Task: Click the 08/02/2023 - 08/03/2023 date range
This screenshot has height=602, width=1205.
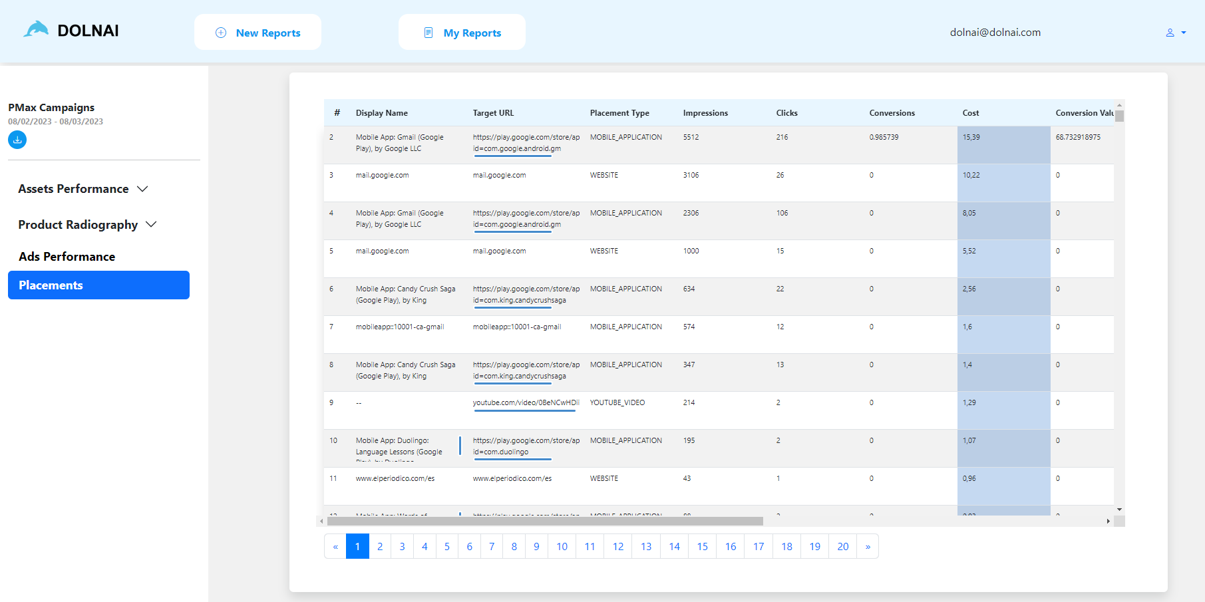Action: [55, 122]
